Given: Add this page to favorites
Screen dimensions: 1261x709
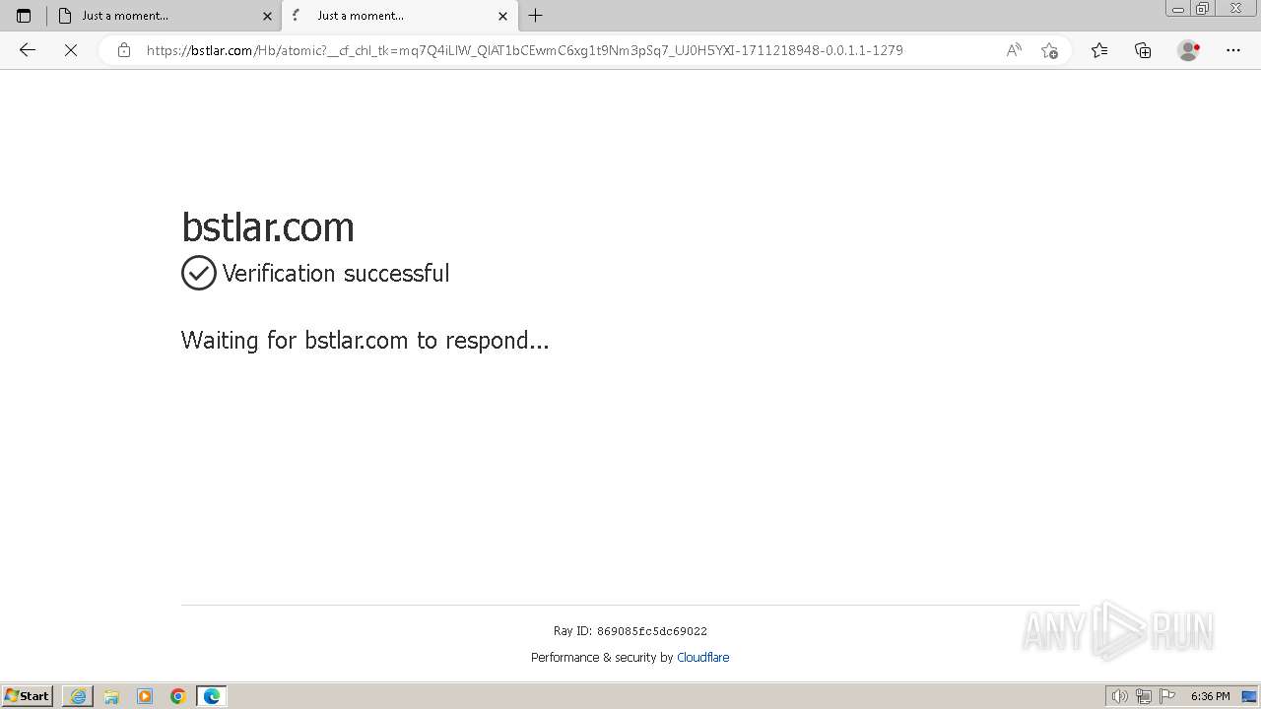Looking at the screenshot, I should (x=1049, y=50).
